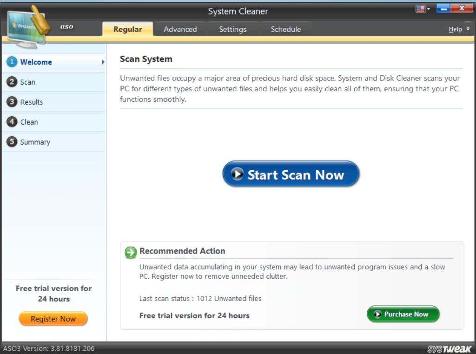Image resolution: width=476 pixels, height=354 pixels.
Task: Switch to the Advanced tab
Action: (x=180, y=29)
